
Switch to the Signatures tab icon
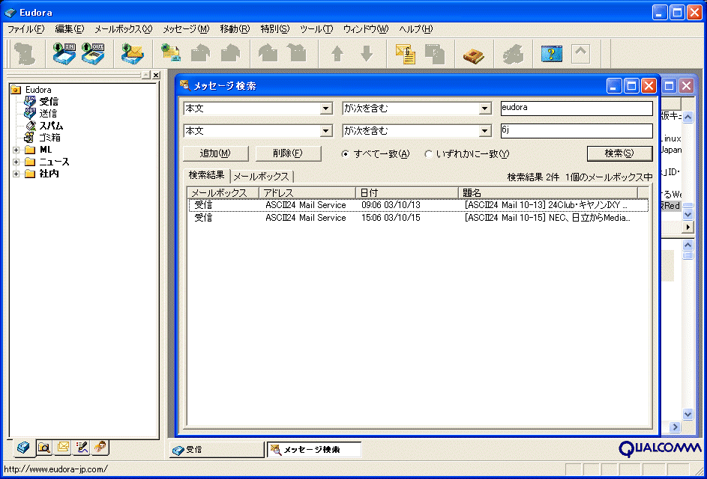pyautogui.click(x=82, y=448)
